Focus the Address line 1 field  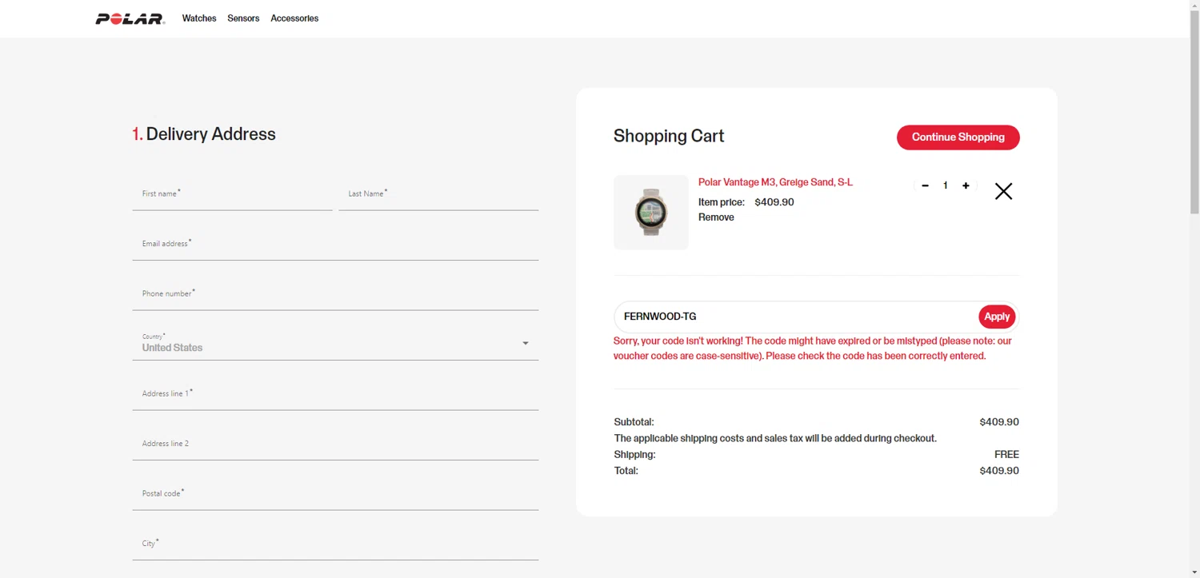tap(335, 394)
